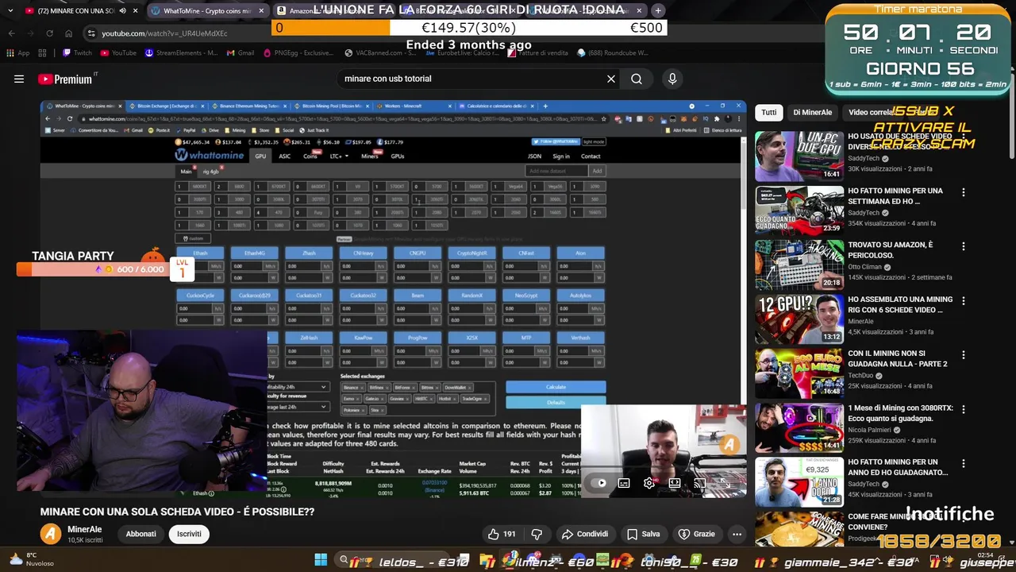Viewport: 1016px width, 572px height.
Task: Open options for 'HO ASSEMBLATO UNA MINING RIG'
Action: pyautogui.click(x=964, y=301)
